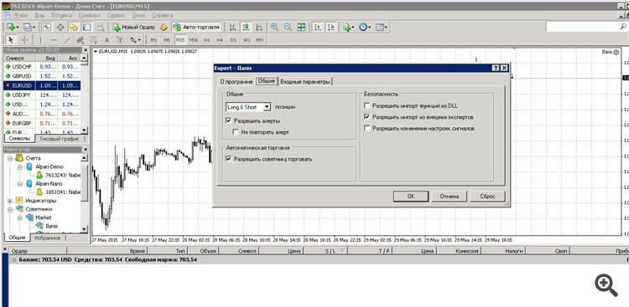Zoom in the chart with plus magnifier

(274, 28)
